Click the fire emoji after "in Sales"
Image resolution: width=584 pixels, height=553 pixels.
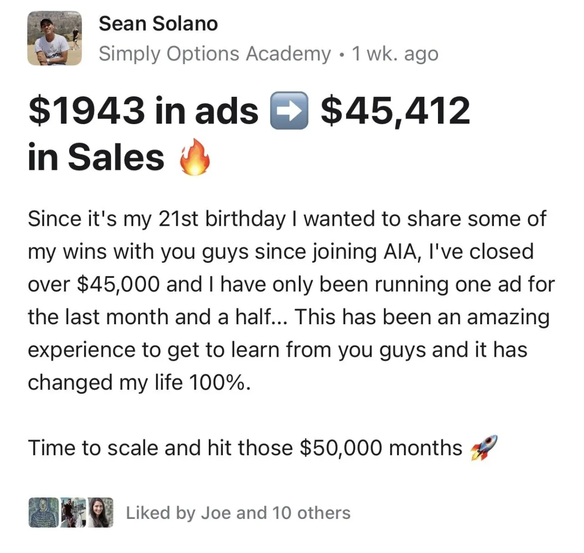click(x=195, y=158)
